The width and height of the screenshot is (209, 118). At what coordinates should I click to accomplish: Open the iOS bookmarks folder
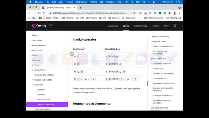click(103, 18)
